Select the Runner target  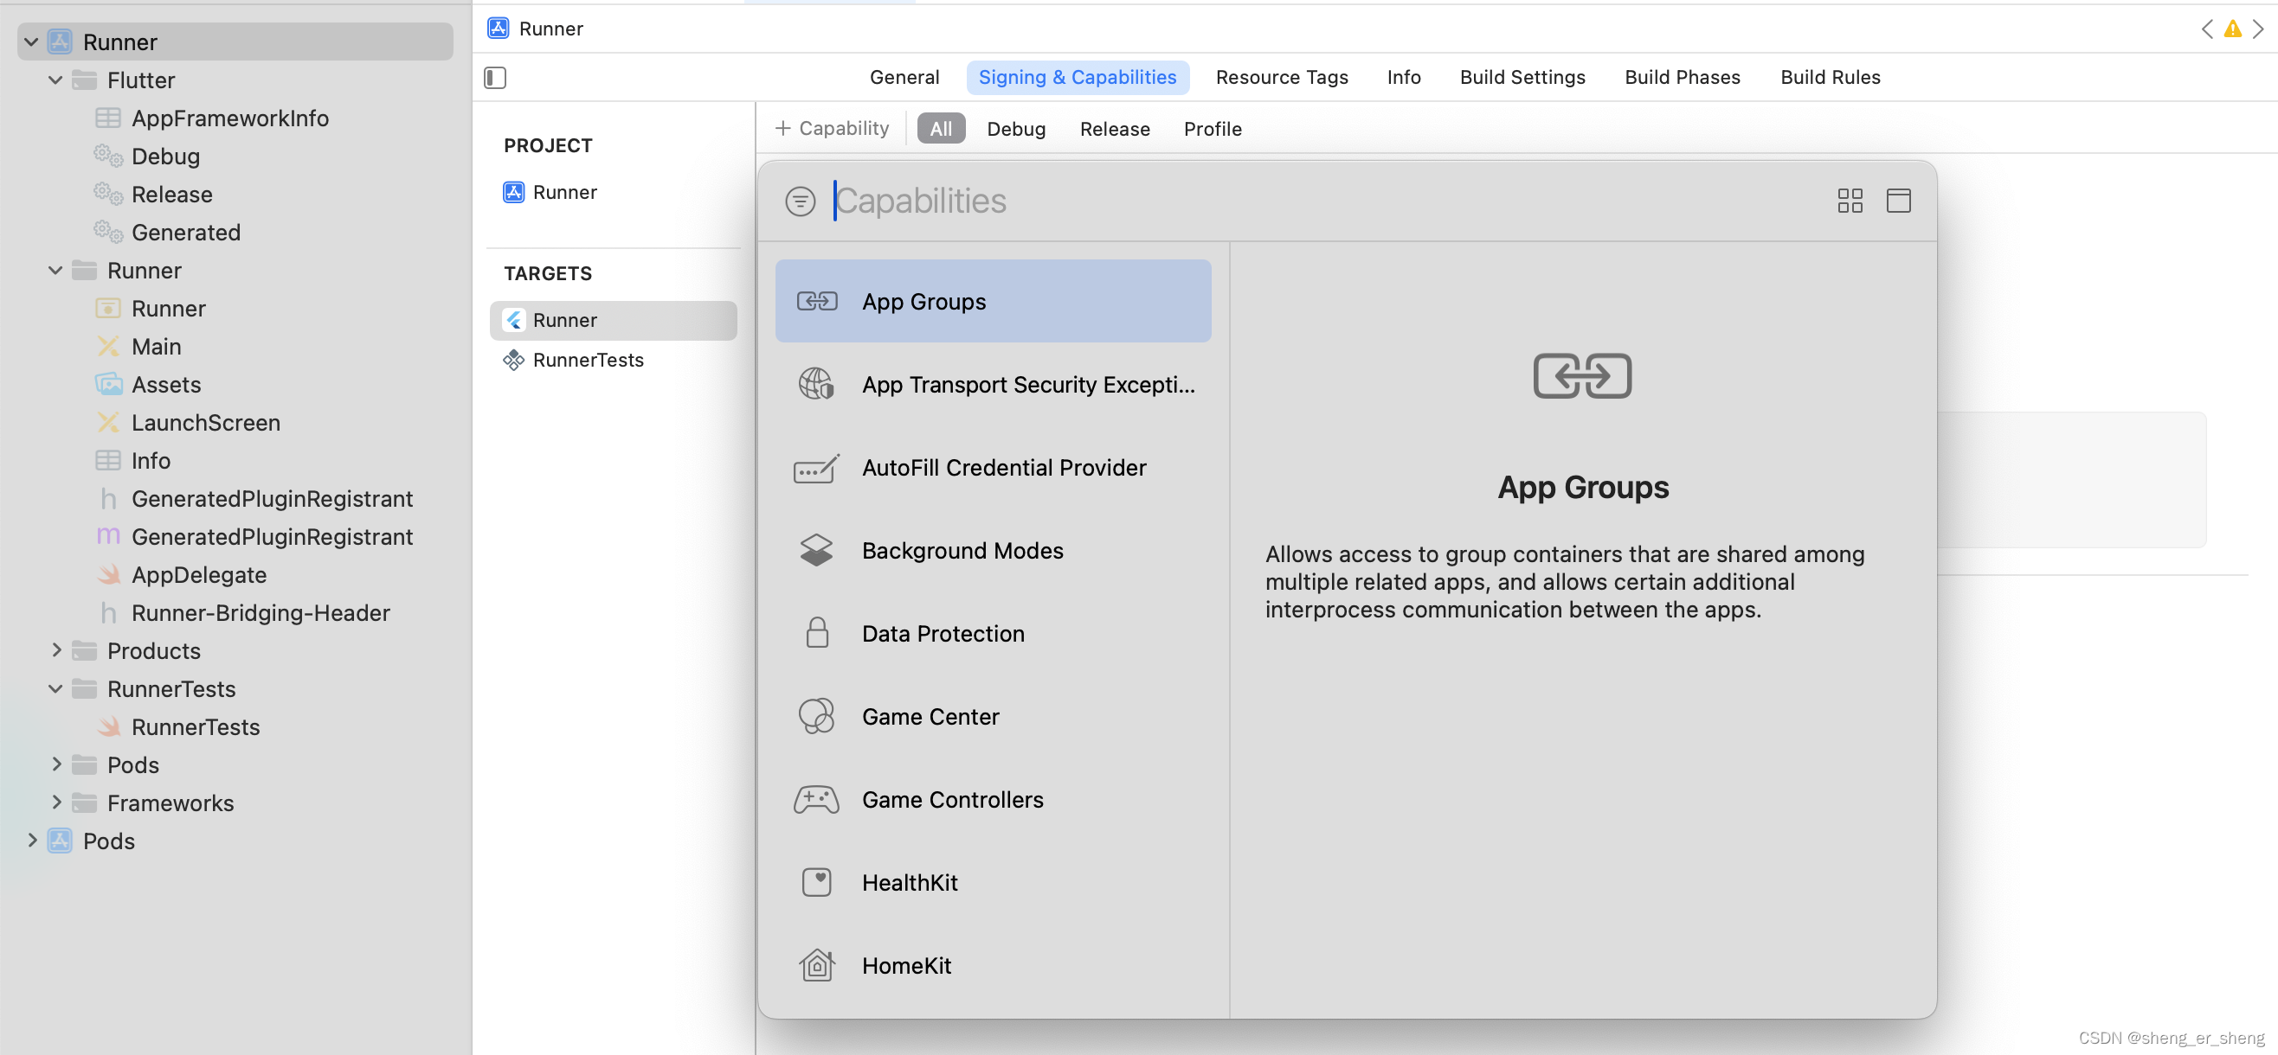point(613,320)
